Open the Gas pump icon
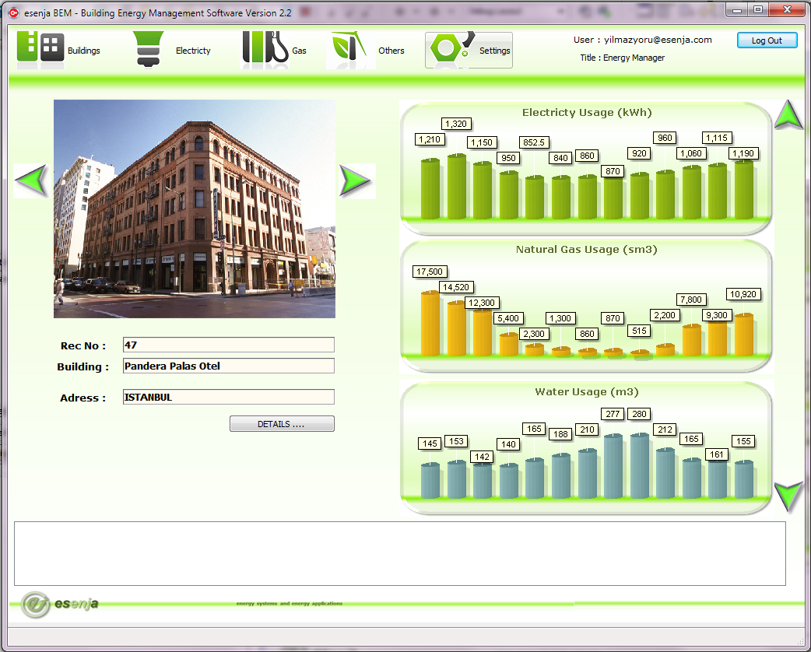The image size is (811, 652). click(x=265, y=49)
